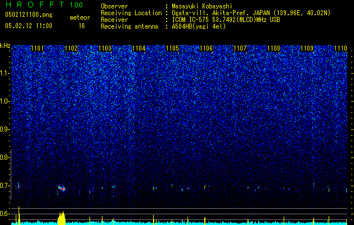Click the 1105 time marker
This screenshot has width=354, height=225.
coord(172,48)
